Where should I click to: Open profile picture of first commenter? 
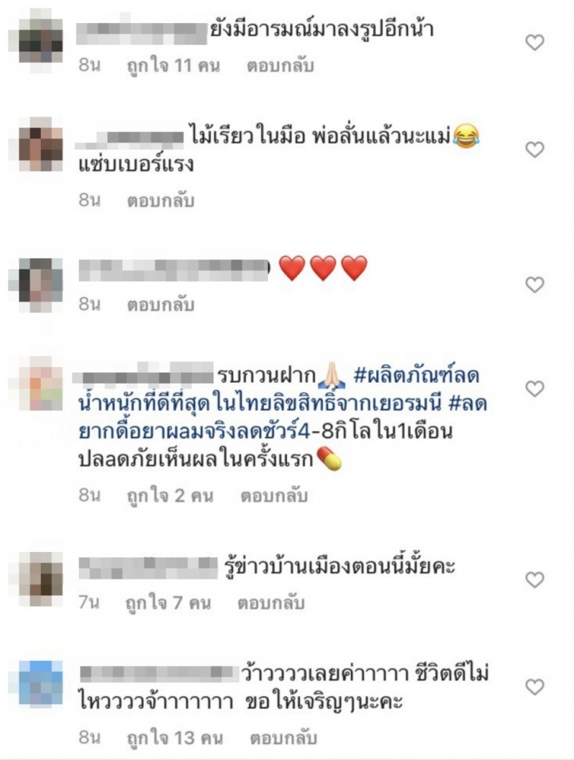[41, 41]
